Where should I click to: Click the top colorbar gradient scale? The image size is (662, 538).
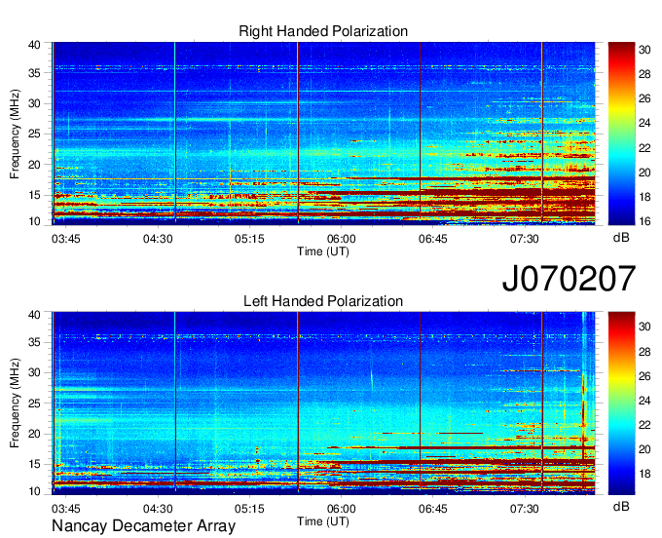(x=621, y=134)
